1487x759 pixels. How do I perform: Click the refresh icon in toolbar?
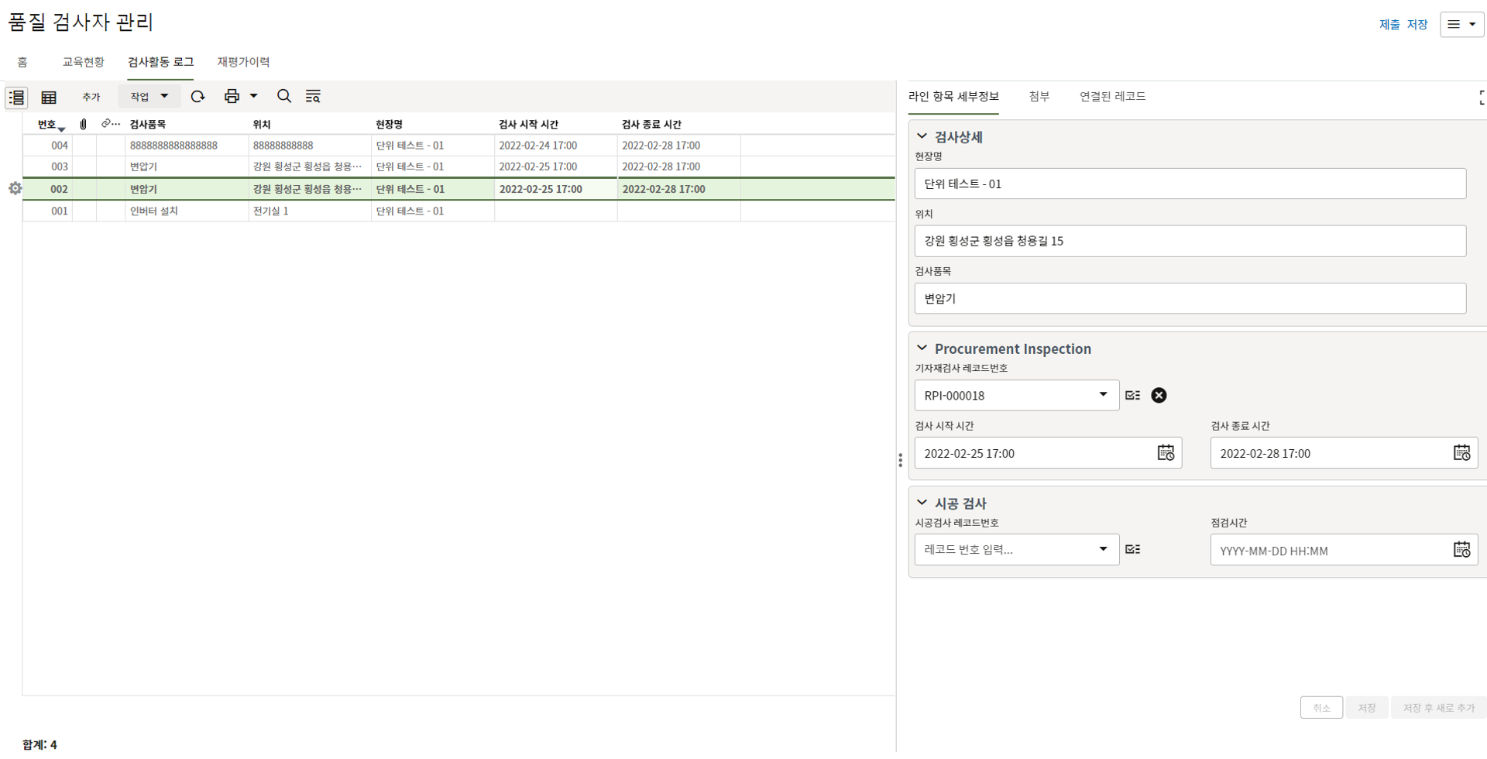(197, 96)
